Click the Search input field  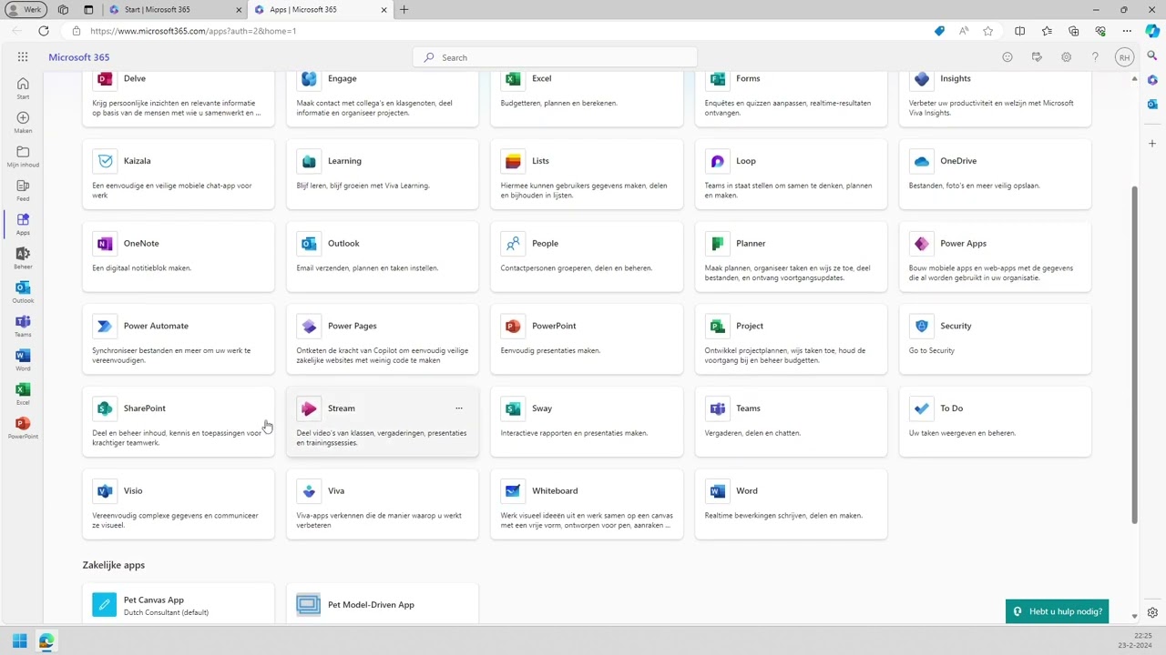pyautogui.click(x=555, y=57)
